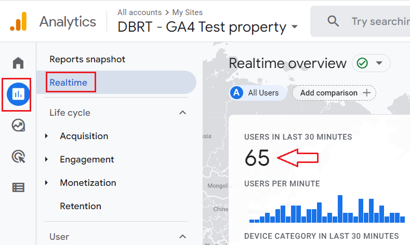The width and height of the screenshot is (410, 245).
Task: Click the green check status icon
Action: pyautogui.click(x=362, y=63)
